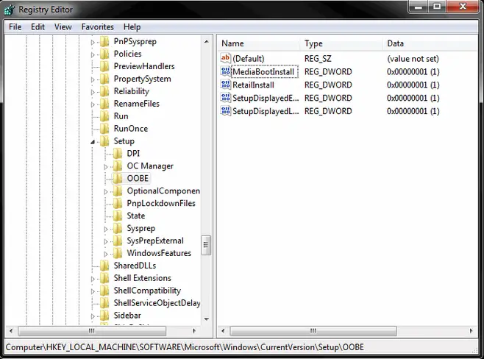Click the (Default) string value icon
This screenshot has height=359, width=484.
click(x=226, y=58)
